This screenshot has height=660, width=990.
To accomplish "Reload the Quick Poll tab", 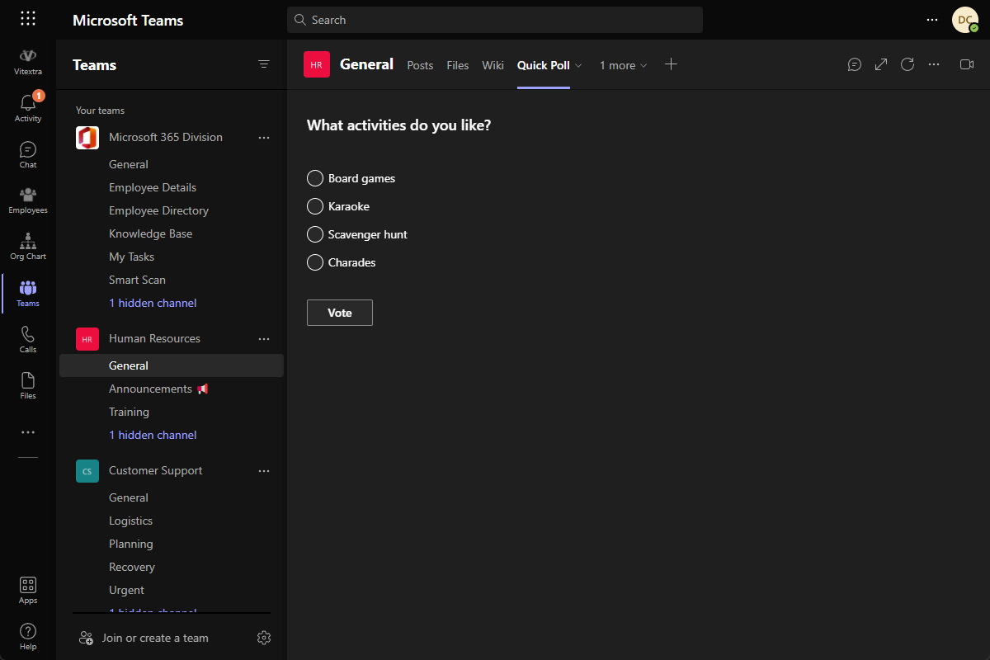I will pyautogui.click(x=907, y=64).
